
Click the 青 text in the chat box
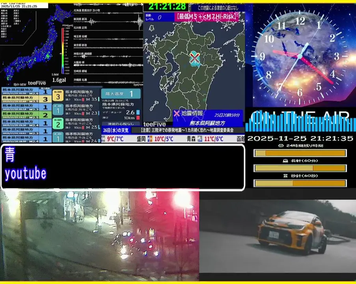[x=10, y=154]
